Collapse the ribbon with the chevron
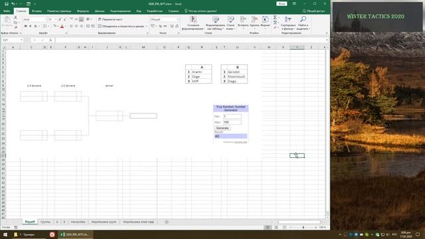Image resolution: width=425 pixels, height=239 pixels. pos(326,33)
